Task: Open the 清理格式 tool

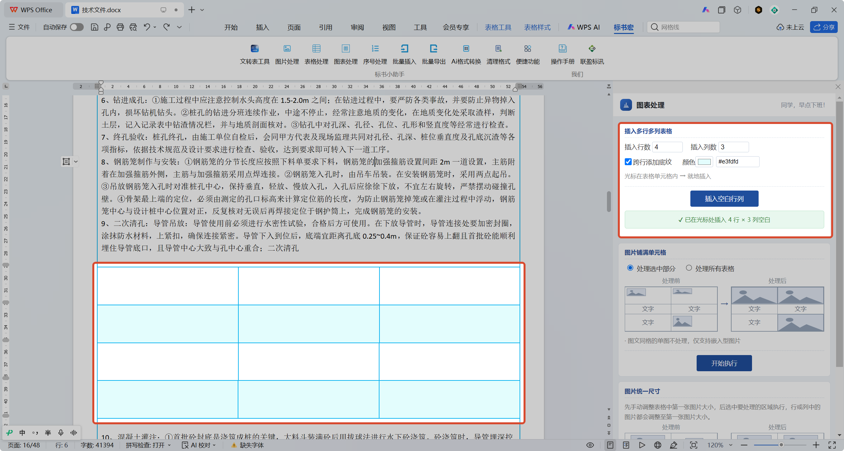Action: (498, 54)
